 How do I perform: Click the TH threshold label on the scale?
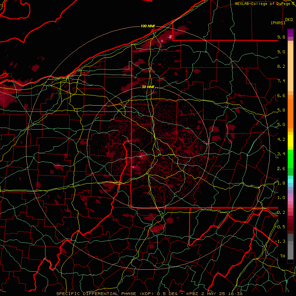(283, 256)
